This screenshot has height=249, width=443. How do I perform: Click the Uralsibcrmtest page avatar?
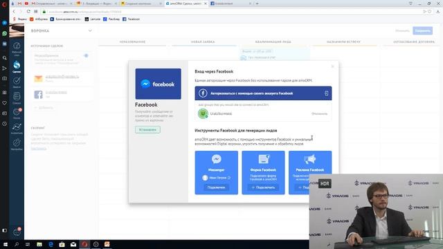point(203,113)
